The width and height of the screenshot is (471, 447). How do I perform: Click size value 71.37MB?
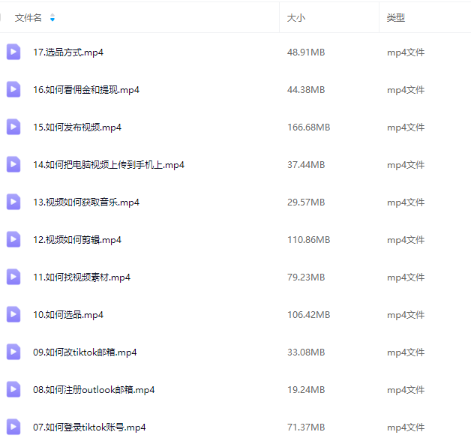tap(306, 427)
